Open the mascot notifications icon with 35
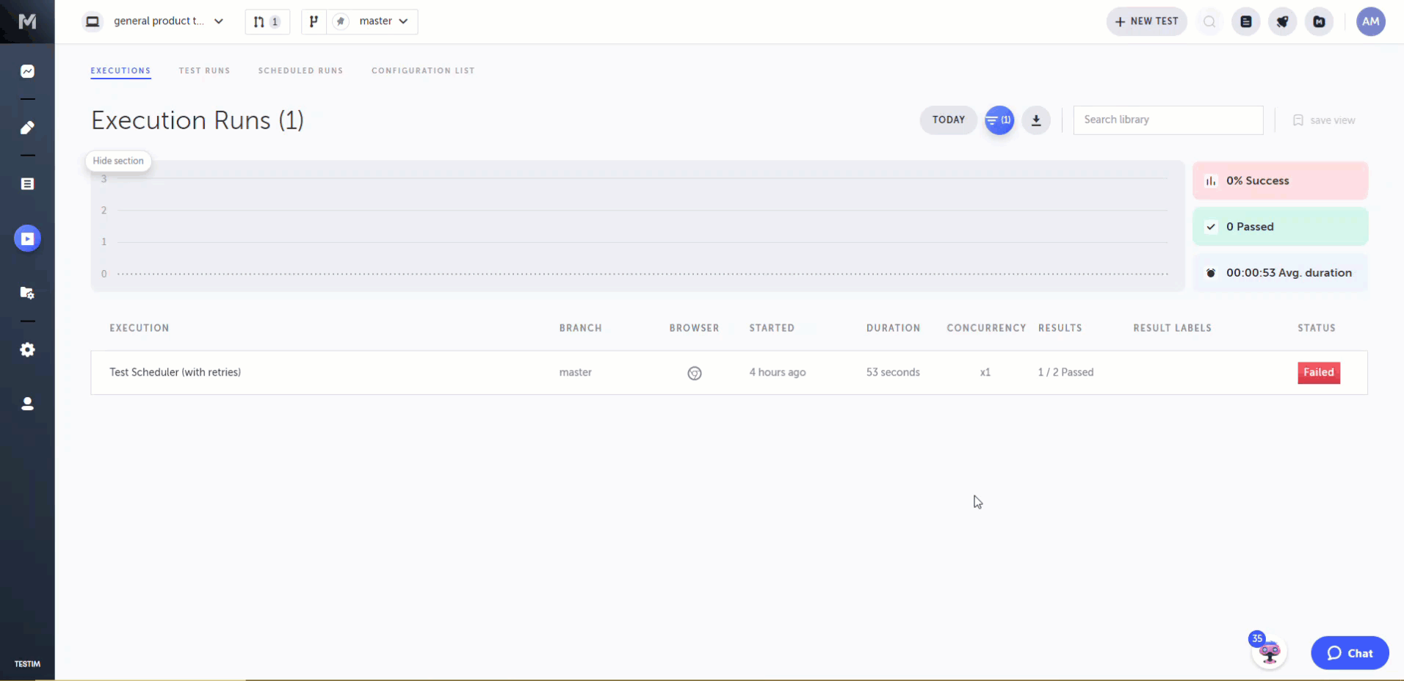Screen dimensions: 1404x681 coord(1268,650)
